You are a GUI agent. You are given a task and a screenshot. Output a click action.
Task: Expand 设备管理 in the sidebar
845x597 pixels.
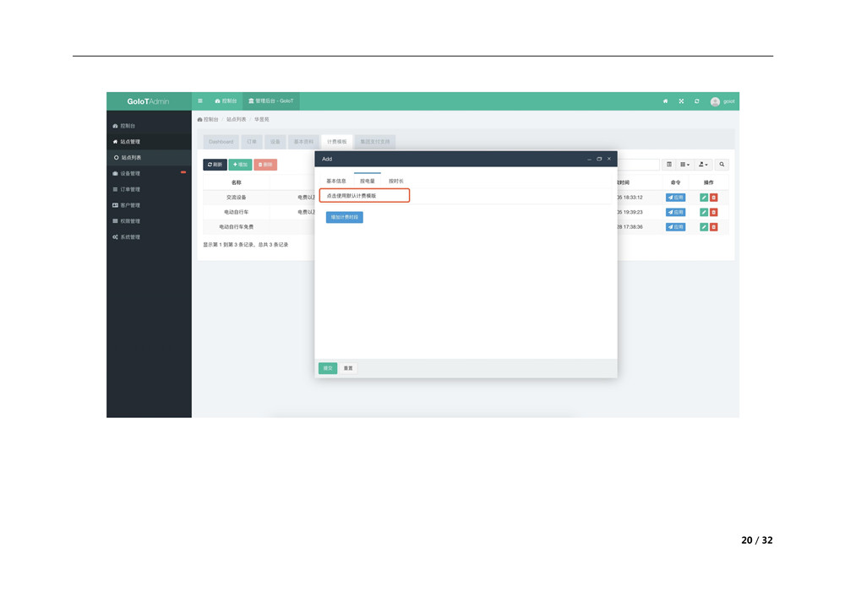pos(130,173)
